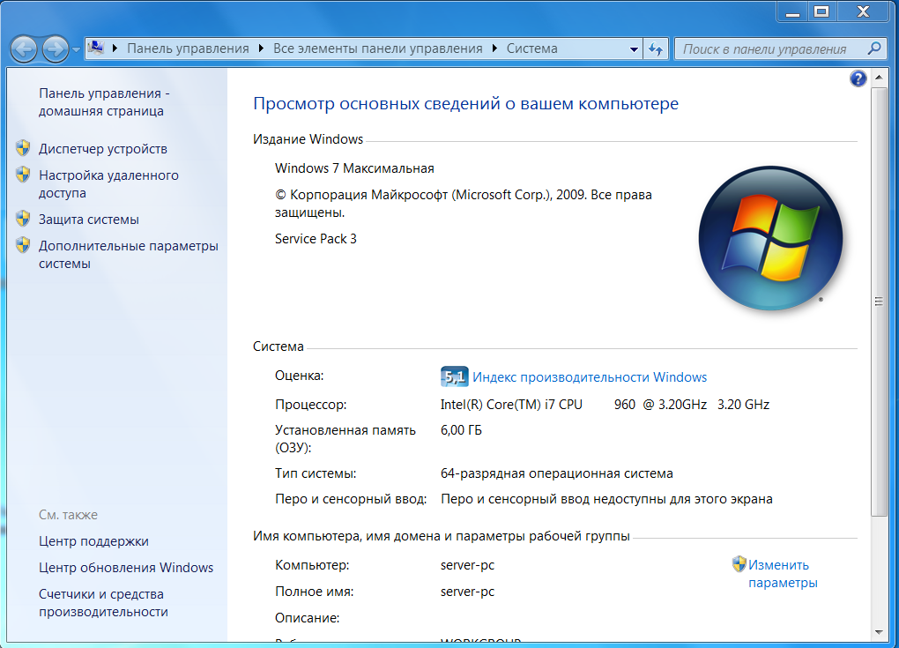899x648 pixels.
Task: Click server-pc value beside Компьютер
Action: pos(467,565)
